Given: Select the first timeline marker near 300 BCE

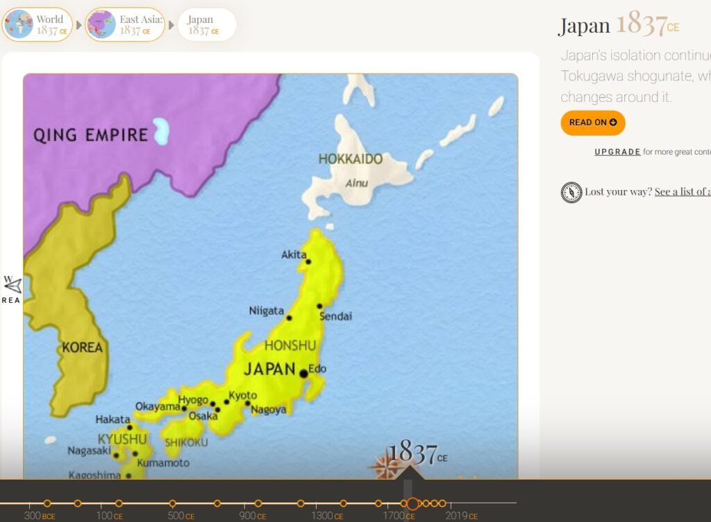Looking at the screenshot, I should point(47,503).
